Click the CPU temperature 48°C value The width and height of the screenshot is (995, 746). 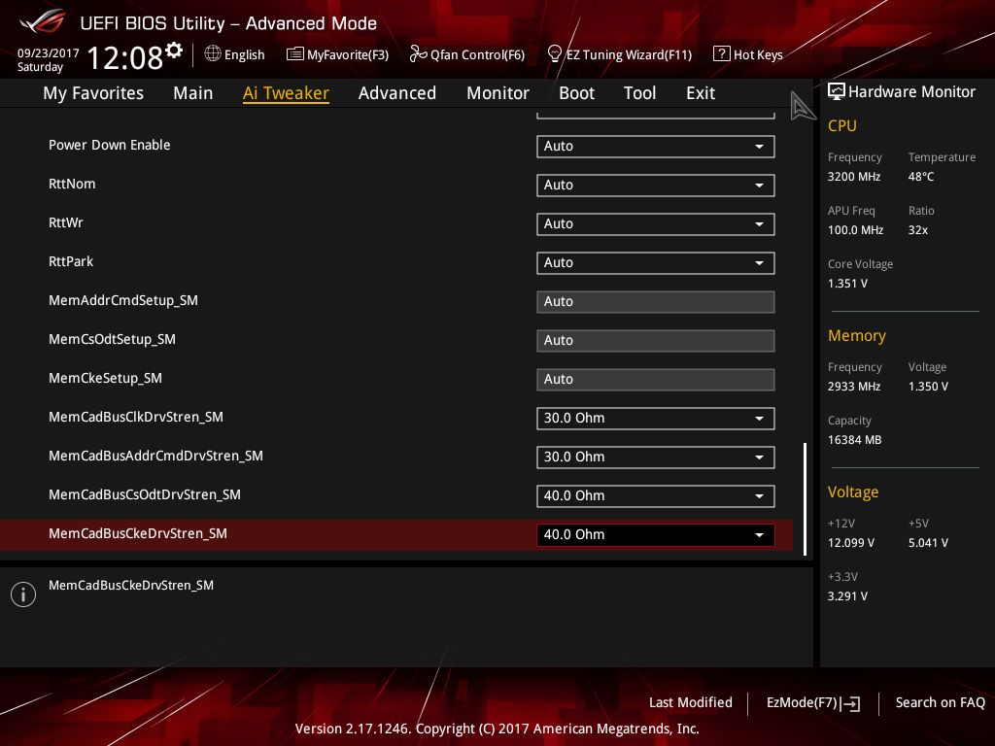click(x=921, y=177)
